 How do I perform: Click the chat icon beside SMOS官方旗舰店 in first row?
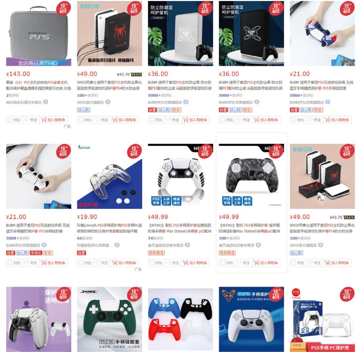click(x=108, y=102)
